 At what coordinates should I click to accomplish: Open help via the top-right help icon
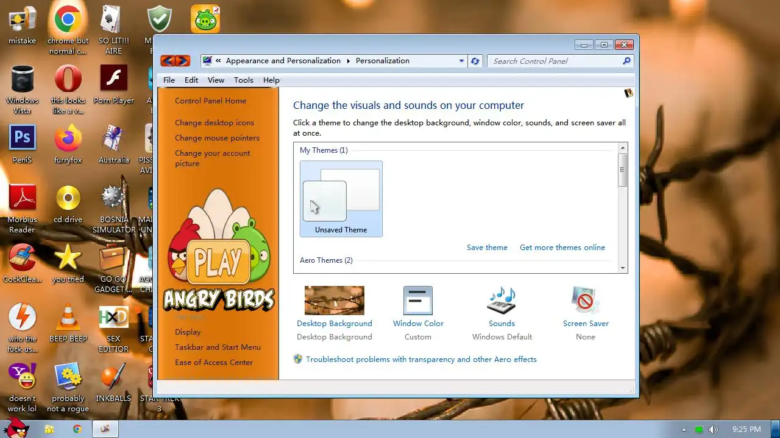[x=628, y=93]
